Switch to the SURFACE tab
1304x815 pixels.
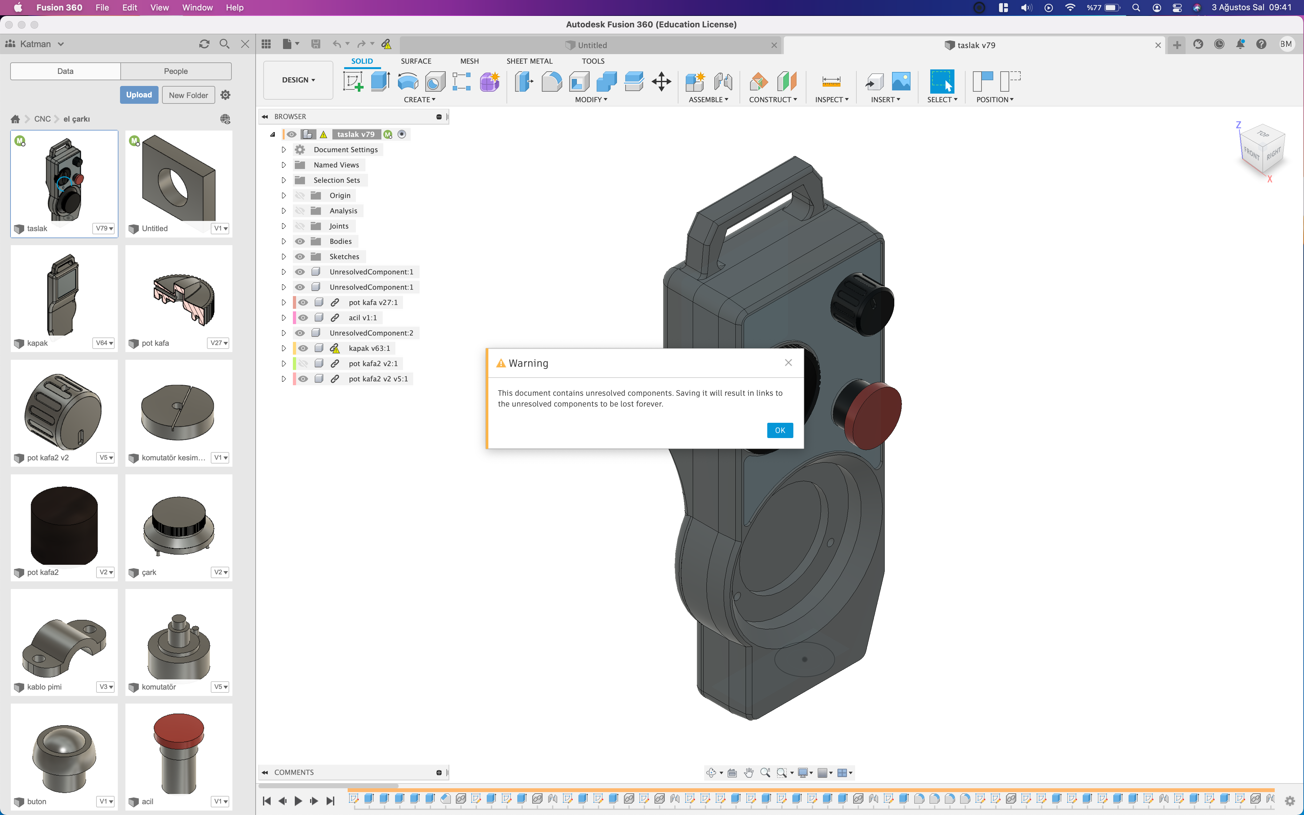click(415, 61)
